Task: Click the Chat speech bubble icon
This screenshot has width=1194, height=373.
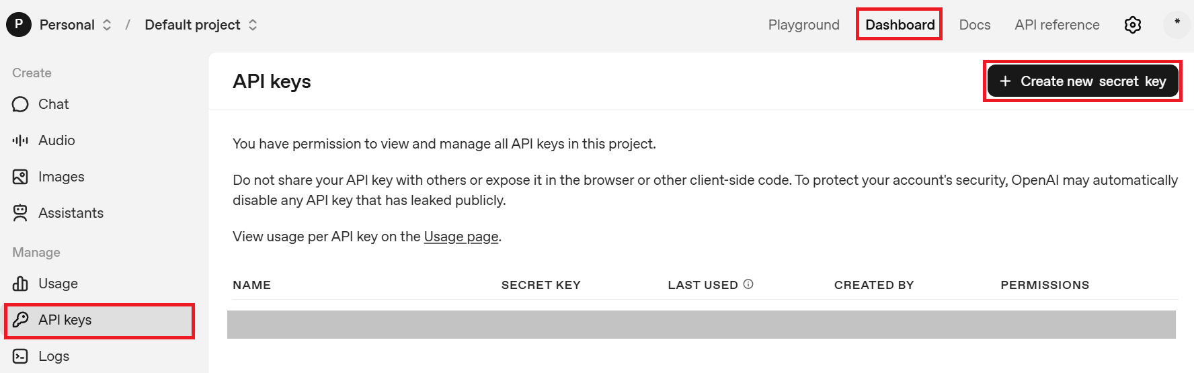Action: pyautogui.click(x=20, y=104)
